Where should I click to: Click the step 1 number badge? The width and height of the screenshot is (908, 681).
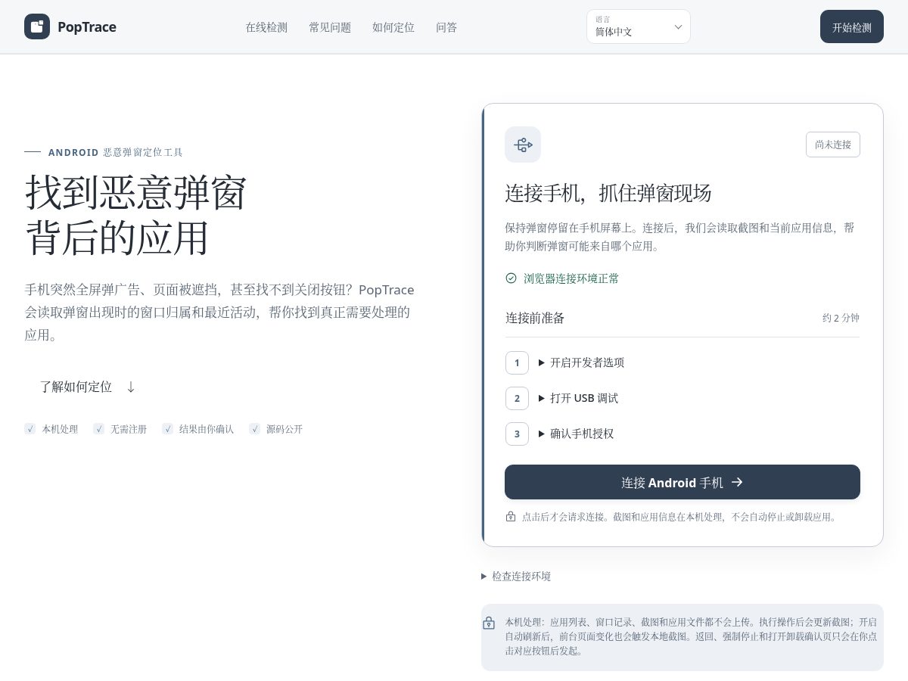[x=517, y=362]
